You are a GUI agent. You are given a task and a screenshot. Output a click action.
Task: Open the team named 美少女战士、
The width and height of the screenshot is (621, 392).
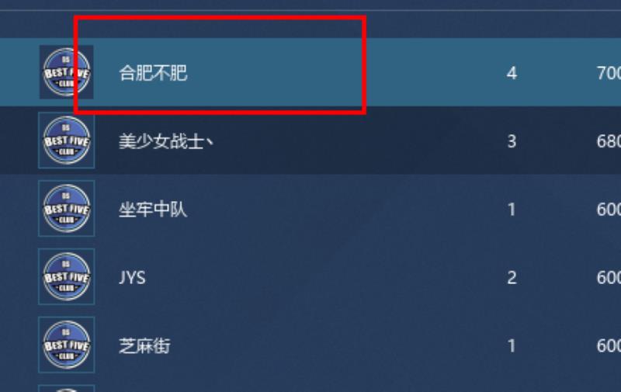166,141
